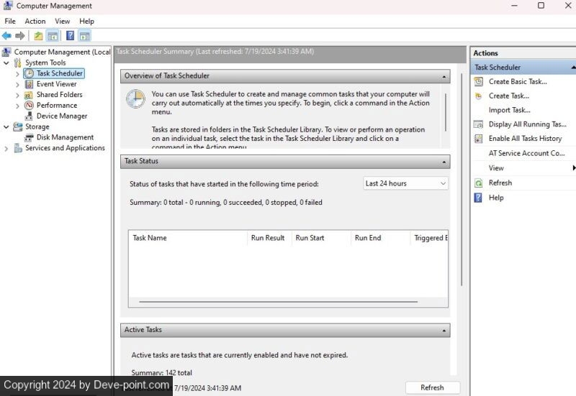Viewport: 576px width, 396px height.
Task: Click Create Basic Task in Actions
Action: click(x=517, y=82)
